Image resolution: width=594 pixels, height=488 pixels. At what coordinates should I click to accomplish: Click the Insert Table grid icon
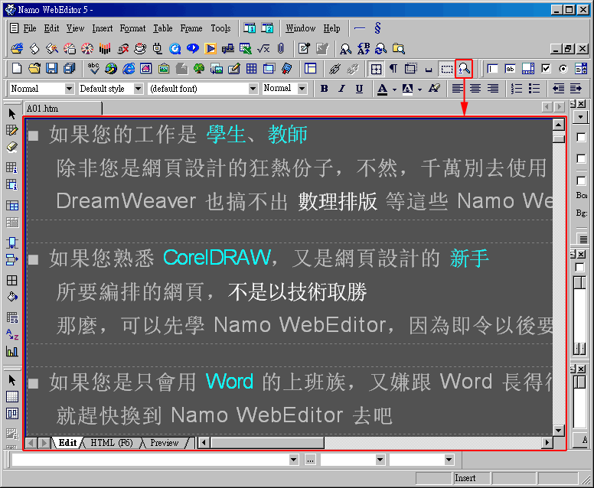point(251,69)
